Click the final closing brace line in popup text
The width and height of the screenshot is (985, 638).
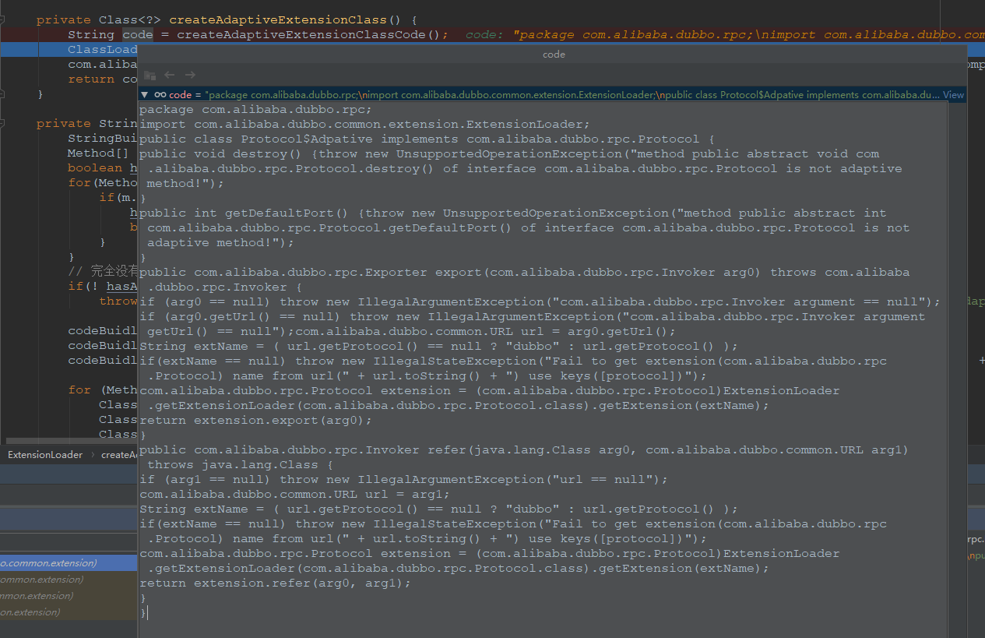click(x=143, y=613)
